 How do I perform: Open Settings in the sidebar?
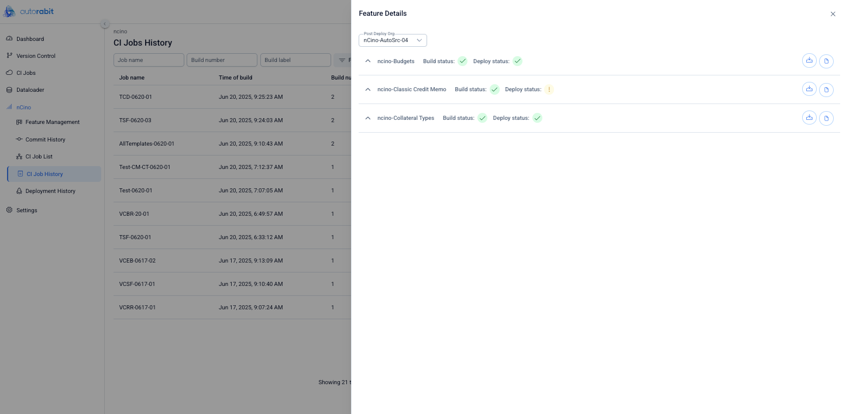(26, 211)
